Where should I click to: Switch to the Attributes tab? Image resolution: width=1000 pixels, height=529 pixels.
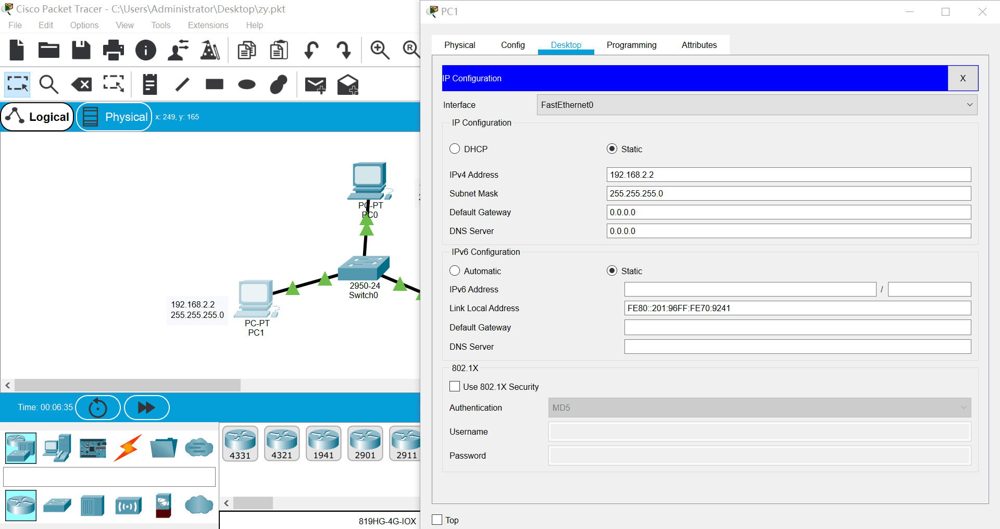pyautogui.click(x=699, y=45)
